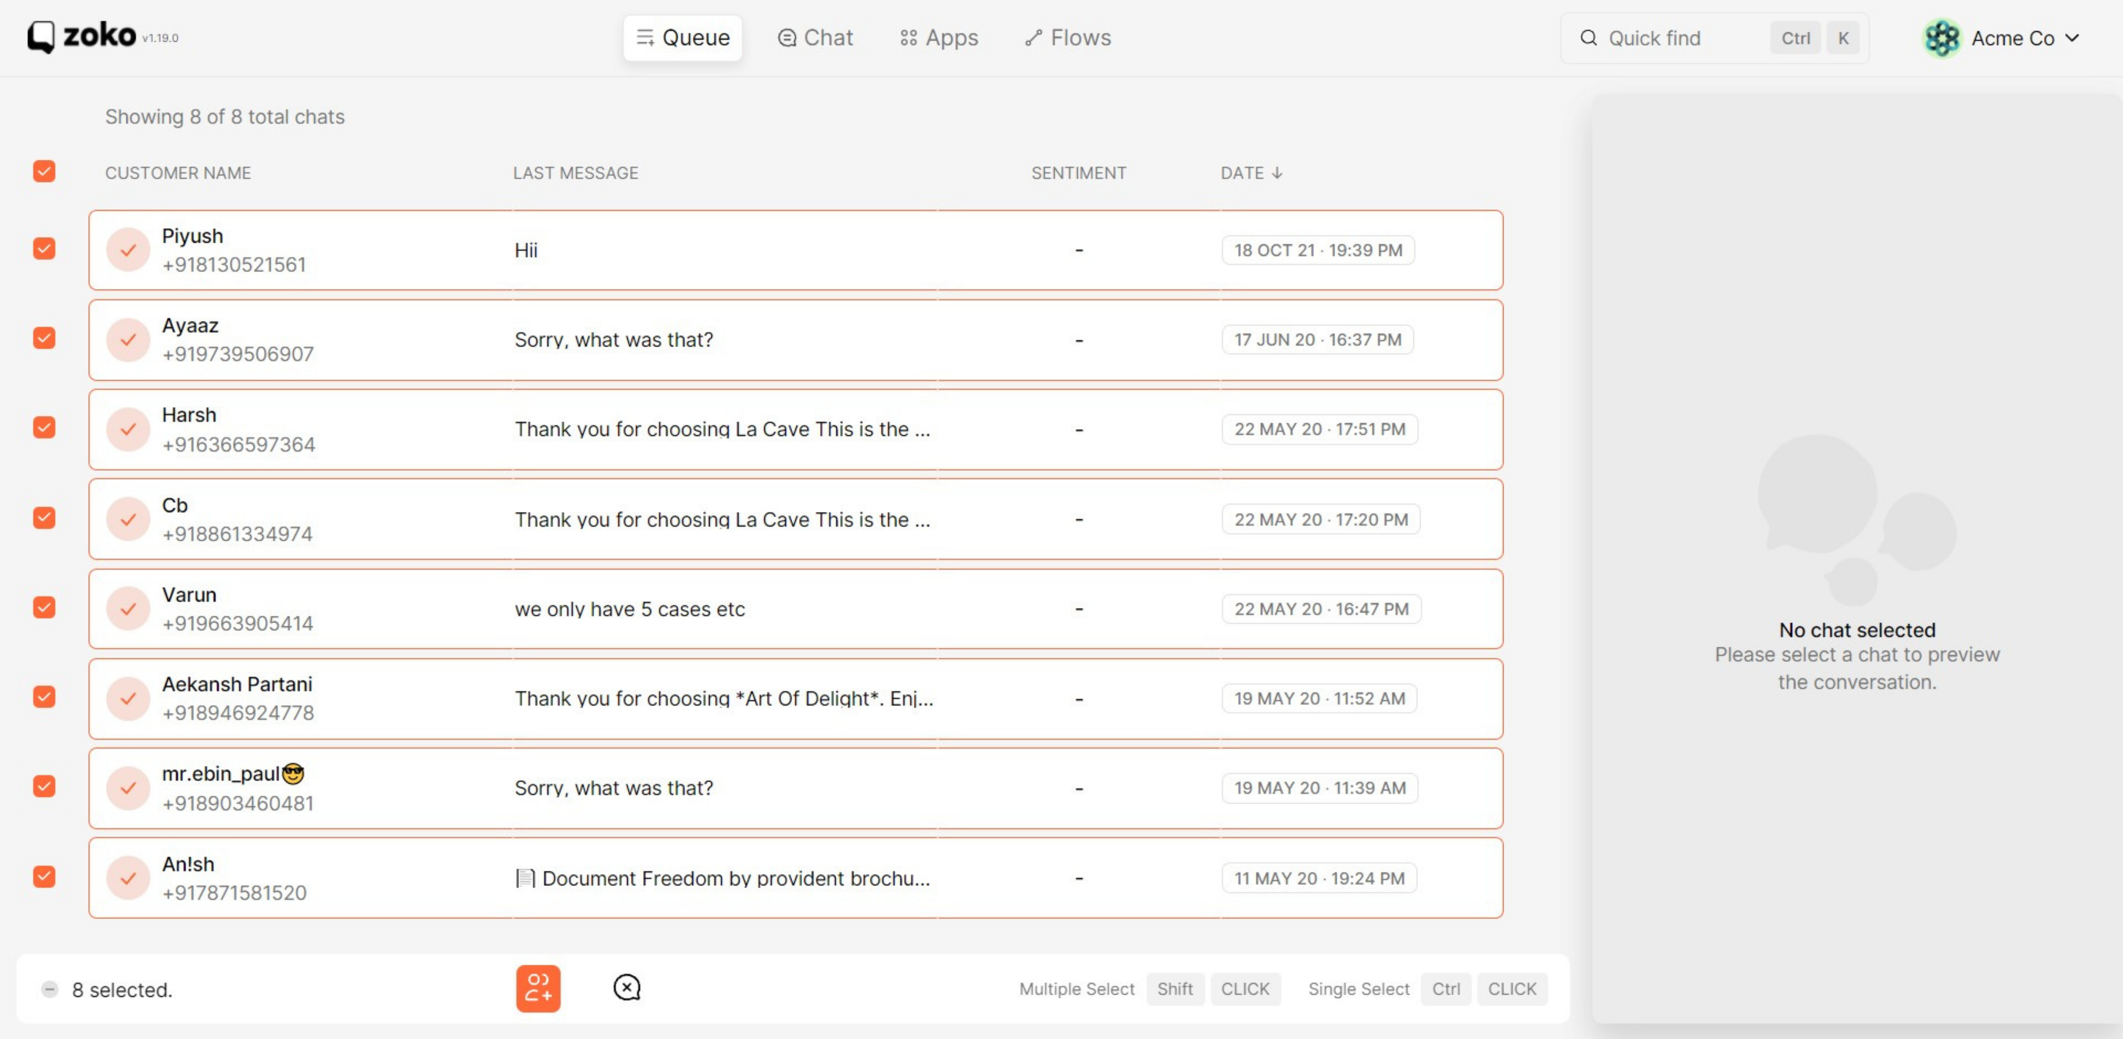Viewport: 2123px width, 1039px height.
Task: Click the LAST MESSAGE column header
Action: click(575, 173)
